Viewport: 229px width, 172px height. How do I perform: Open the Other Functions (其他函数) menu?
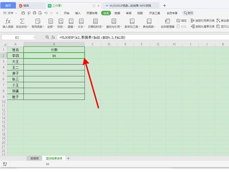click(x=149, y=23)
